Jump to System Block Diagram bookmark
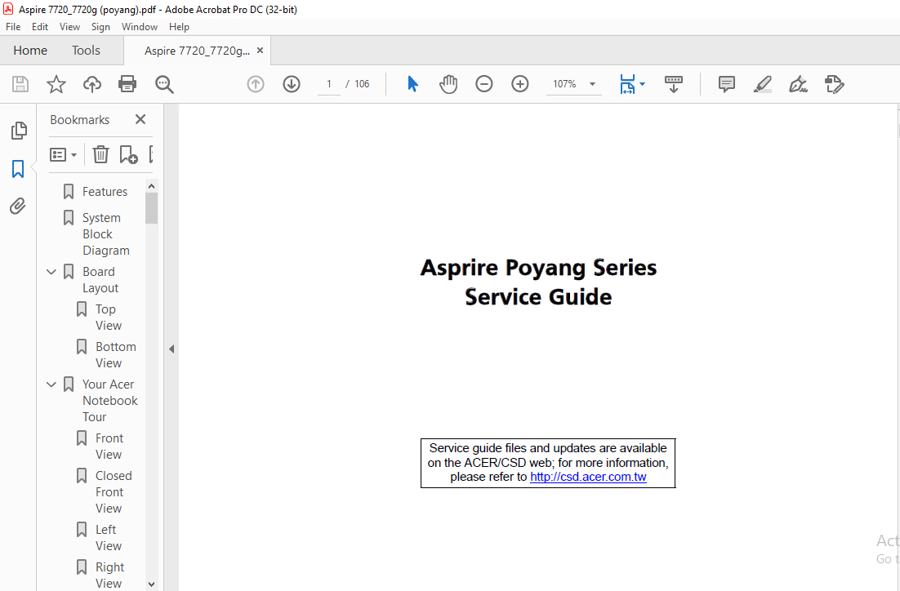This screenshot has width=900, height=591. [106, 234]
